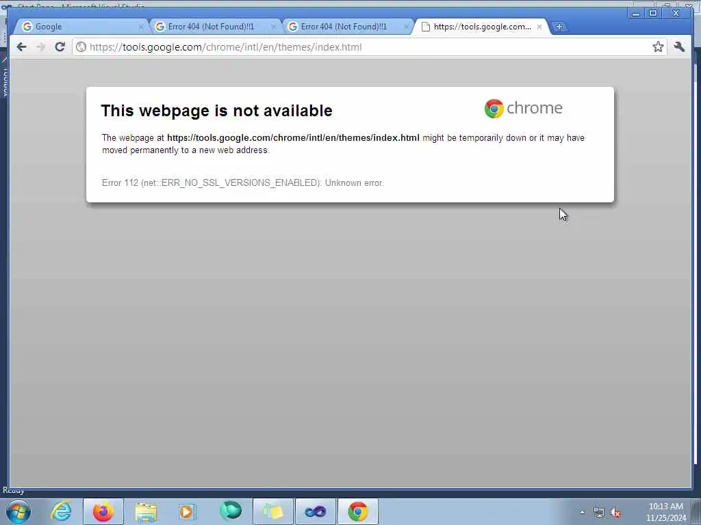Viewport: 701px width, 525px height.
Task: Open Windows Media Player from taskbar
Action: coord(188,511)
